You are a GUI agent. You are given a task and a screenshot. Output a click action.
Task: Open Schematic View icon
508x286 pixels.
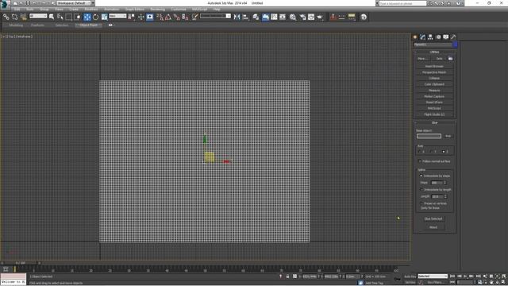click(x=283, y=17)
